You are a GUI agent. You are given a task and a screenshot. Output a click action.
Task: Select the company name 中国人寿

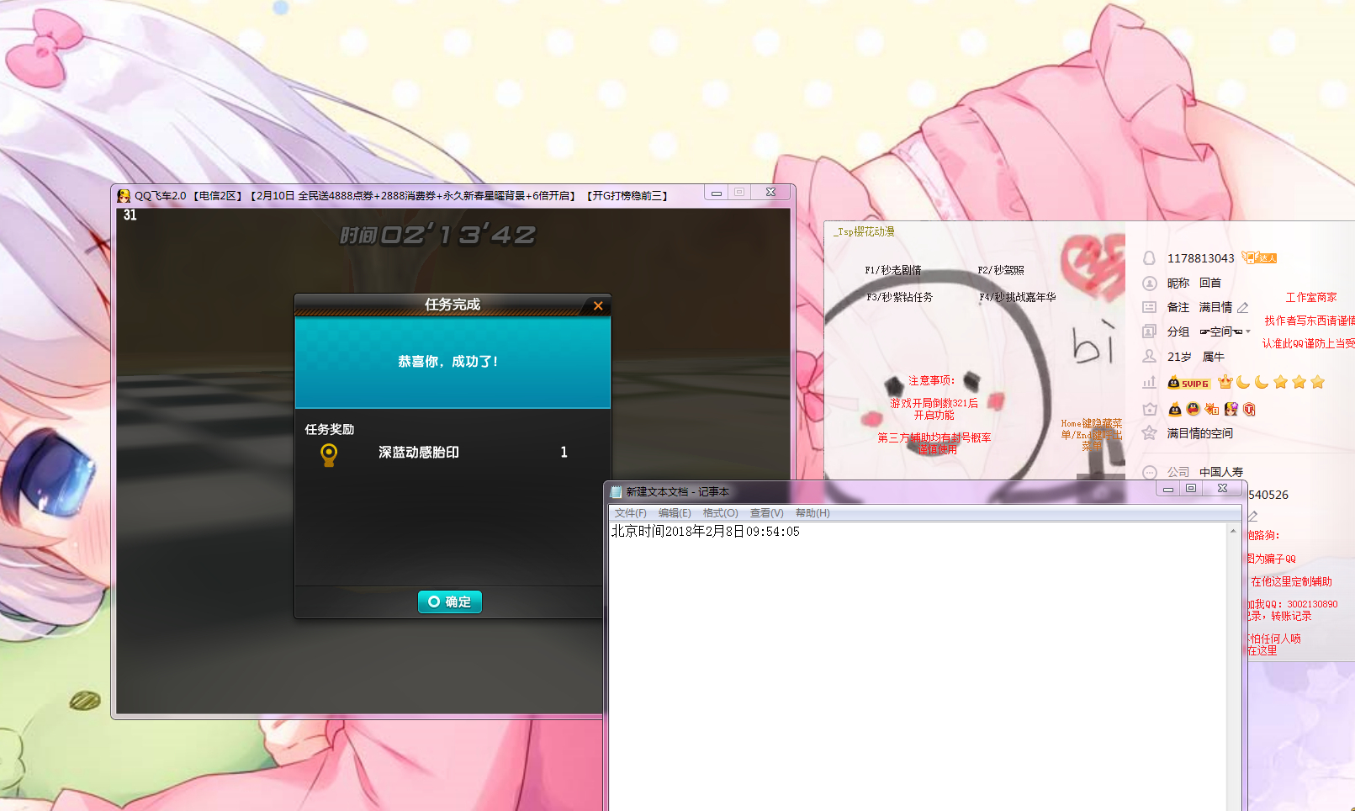click(1221, 472)
